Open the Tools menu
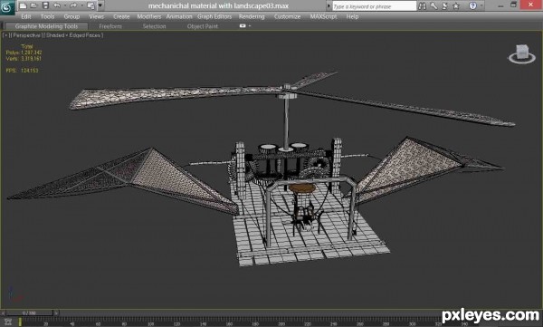This screenshot has width=543, height=327. (x=47, y=16)
